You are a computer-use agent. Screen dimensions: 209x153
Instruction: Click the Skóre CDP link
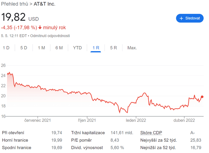151,133
